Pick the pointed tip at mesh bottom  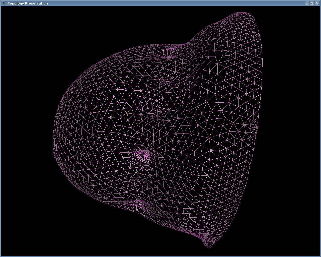pos(209,246)
